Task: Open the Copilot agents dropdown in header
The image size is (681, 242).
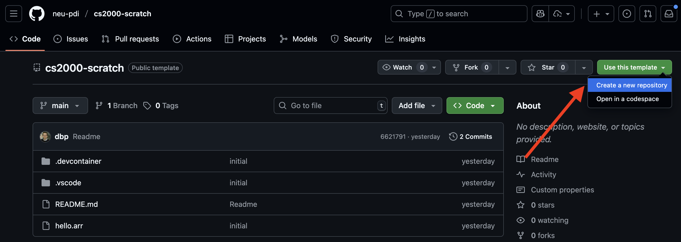Action: pyautogui.click(x=562, y=14)
